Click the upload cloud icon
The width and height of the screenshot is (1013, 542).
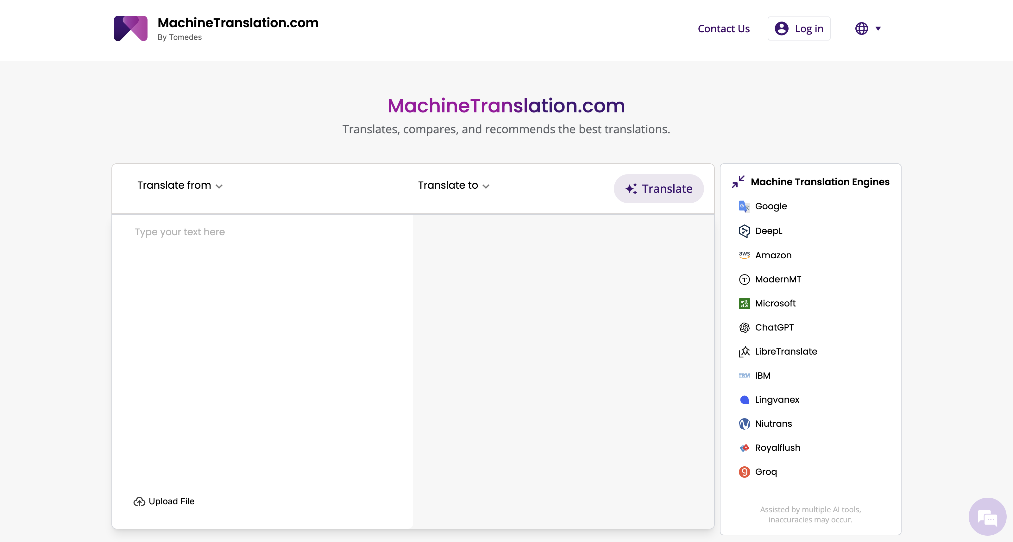click(139, 501)
